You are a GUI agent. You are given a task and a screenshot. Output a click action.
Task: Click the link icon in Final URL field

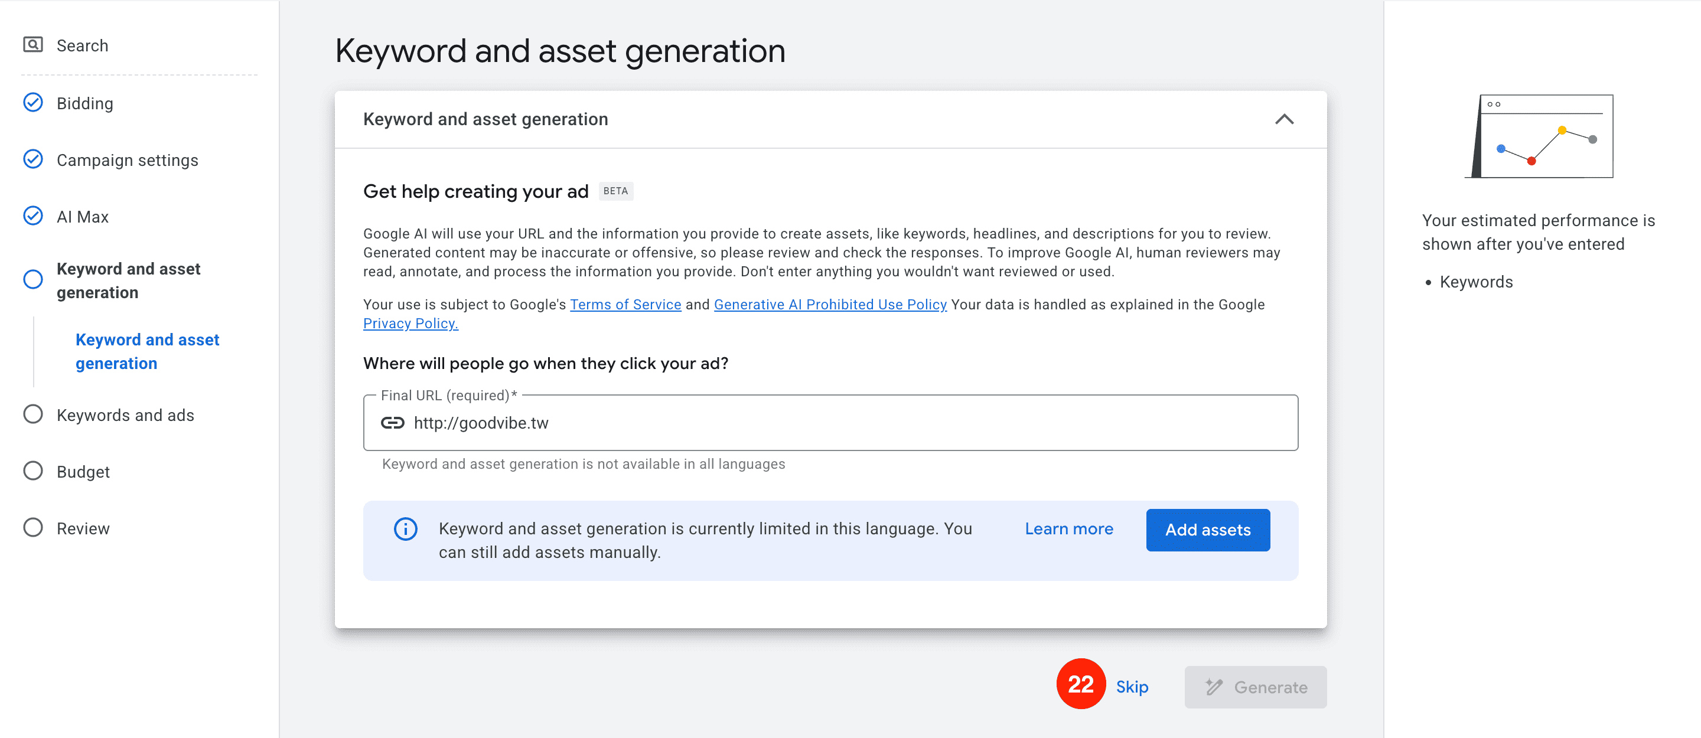pos(393,423)
